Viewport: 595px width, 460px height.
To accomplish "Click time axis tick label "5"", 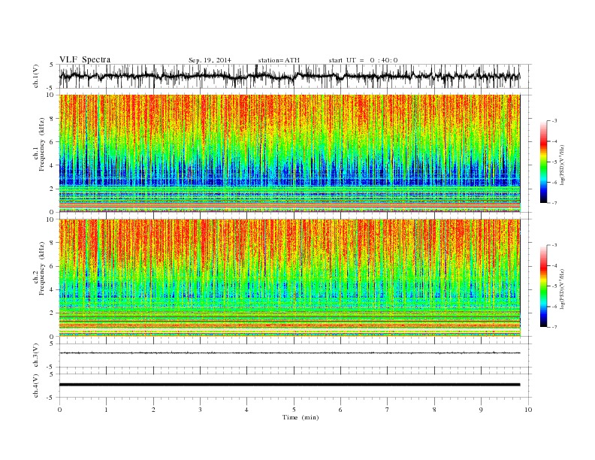I will pyautogui.click(x=294, y=410).
